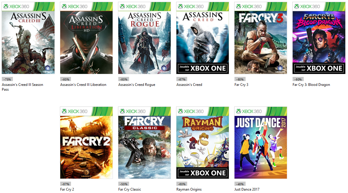Image resolution: width=348 pixels, height=193 pixels.
Task: Open the Assassin's Creed Rogue box art
Action: tap(144, 38)
